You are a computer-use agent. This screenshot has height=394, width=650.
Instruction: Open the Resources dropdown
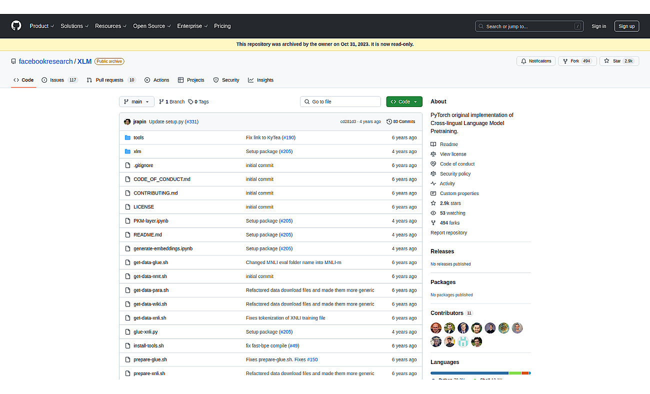tap(110, 26)
